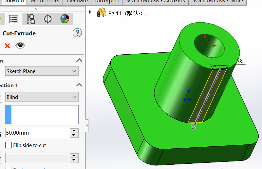Open the Sketch Plane start condition dropdown
This screenshot has height=169, width=262.
pos(42,71)
